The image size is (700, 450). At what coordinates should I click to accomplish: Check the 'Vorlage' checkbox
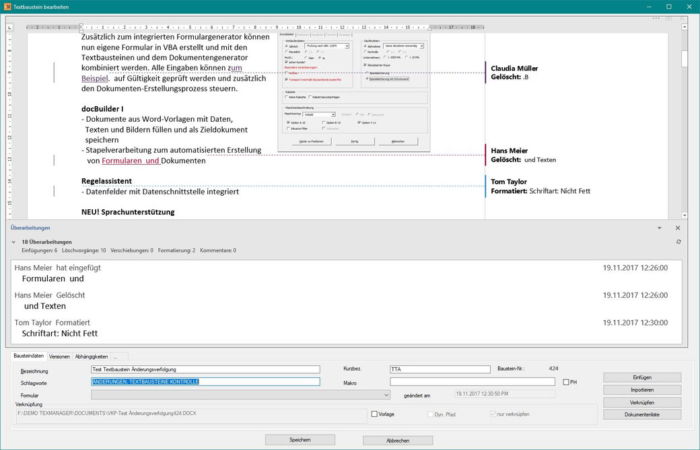point(374,414)
